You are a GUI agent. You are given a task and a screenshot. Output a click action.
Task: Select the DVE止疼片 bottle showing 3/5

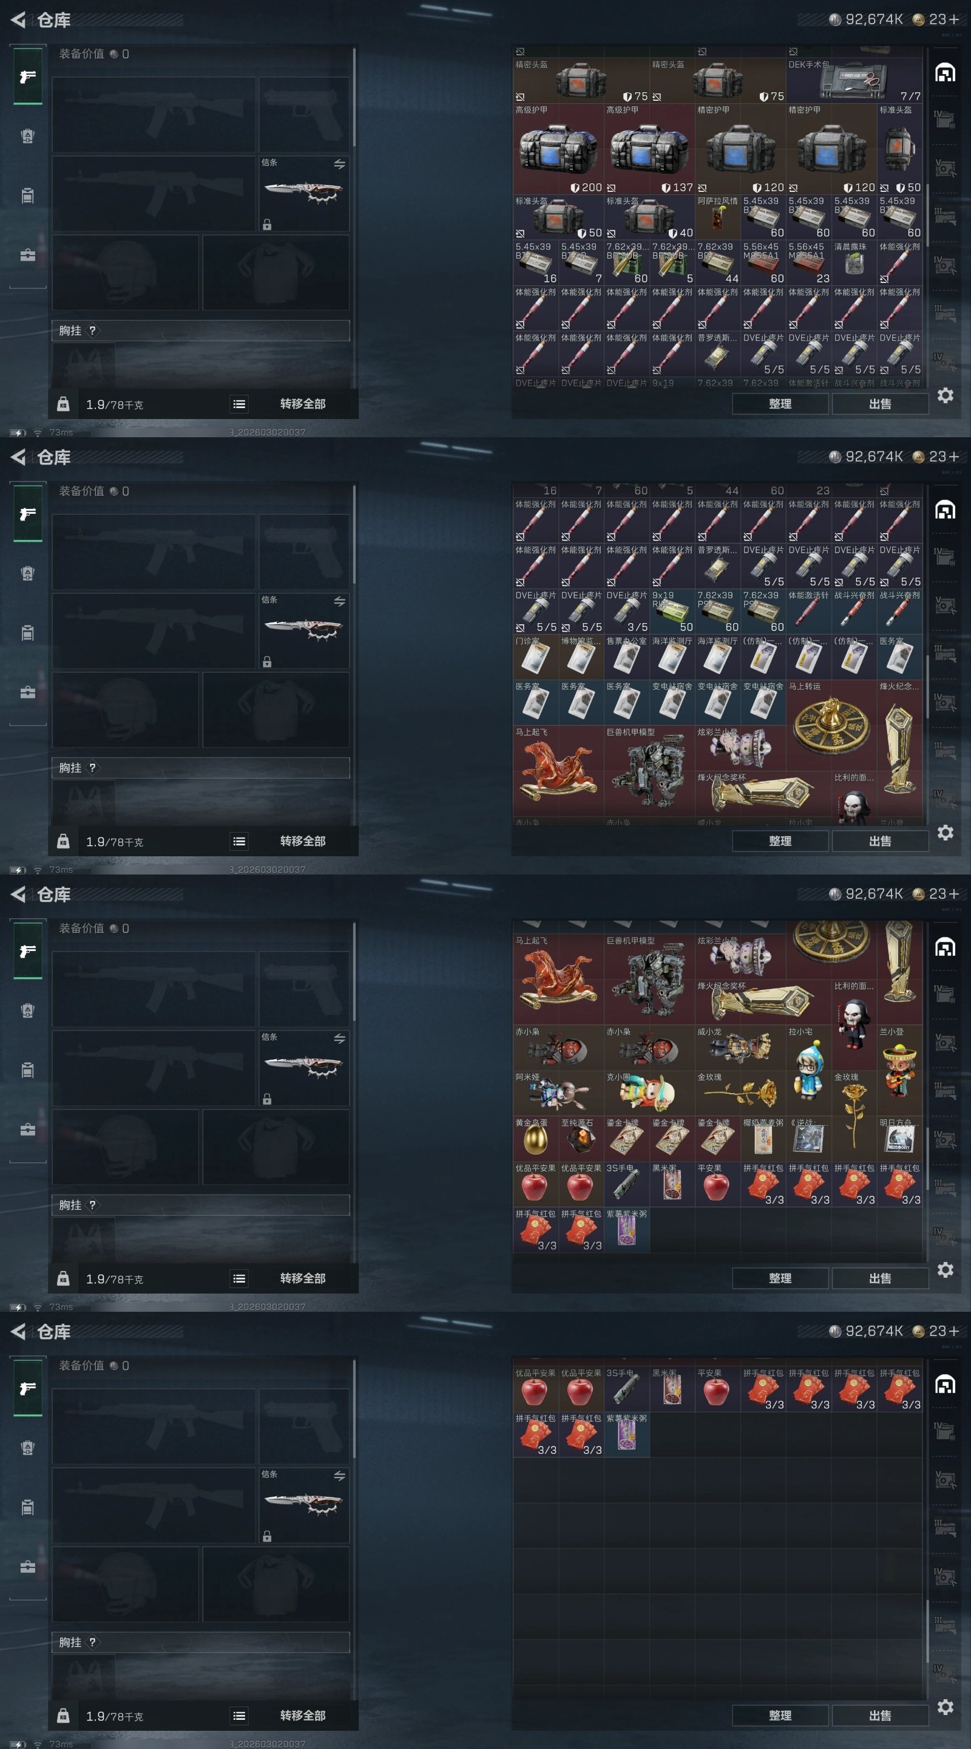coord(627,611)
